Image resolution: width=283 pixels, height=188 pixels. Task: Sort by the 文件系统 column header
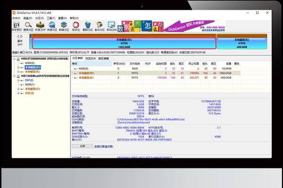tap(135, 64)
